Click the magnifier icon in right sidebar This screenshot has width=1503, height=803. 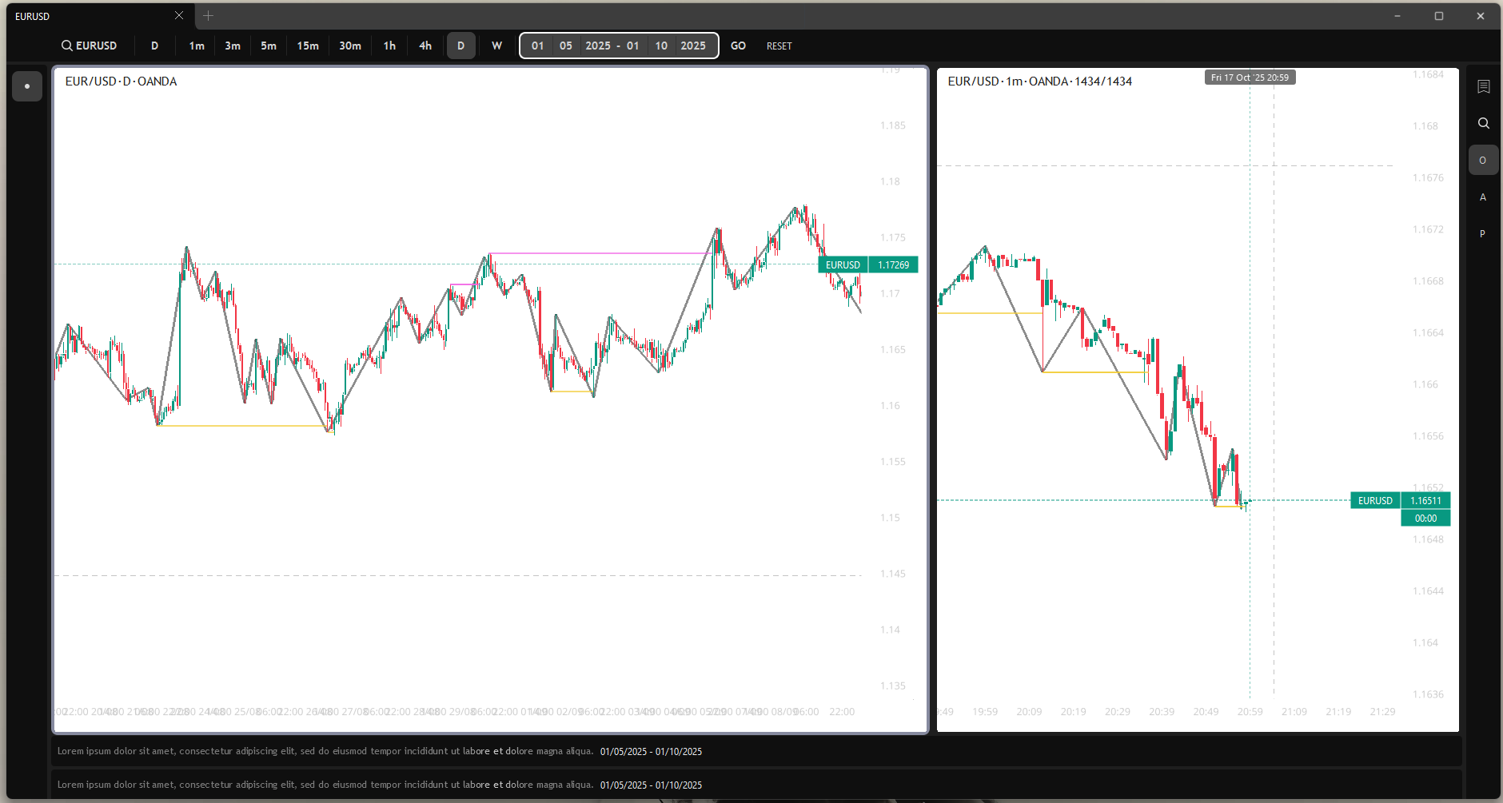(1483, 123)
